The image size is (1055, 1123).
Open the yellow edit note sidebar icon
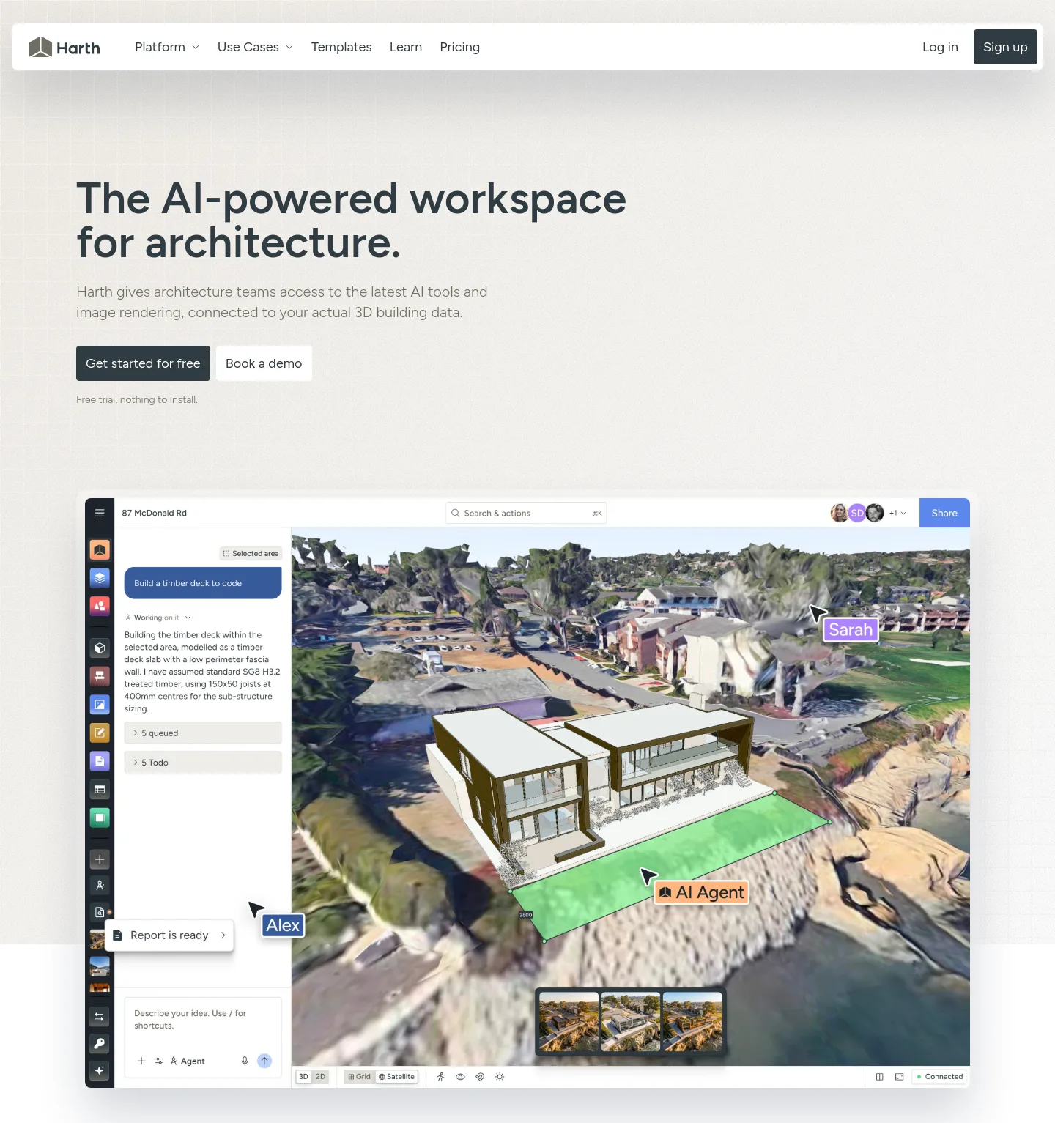coord(100,733)
